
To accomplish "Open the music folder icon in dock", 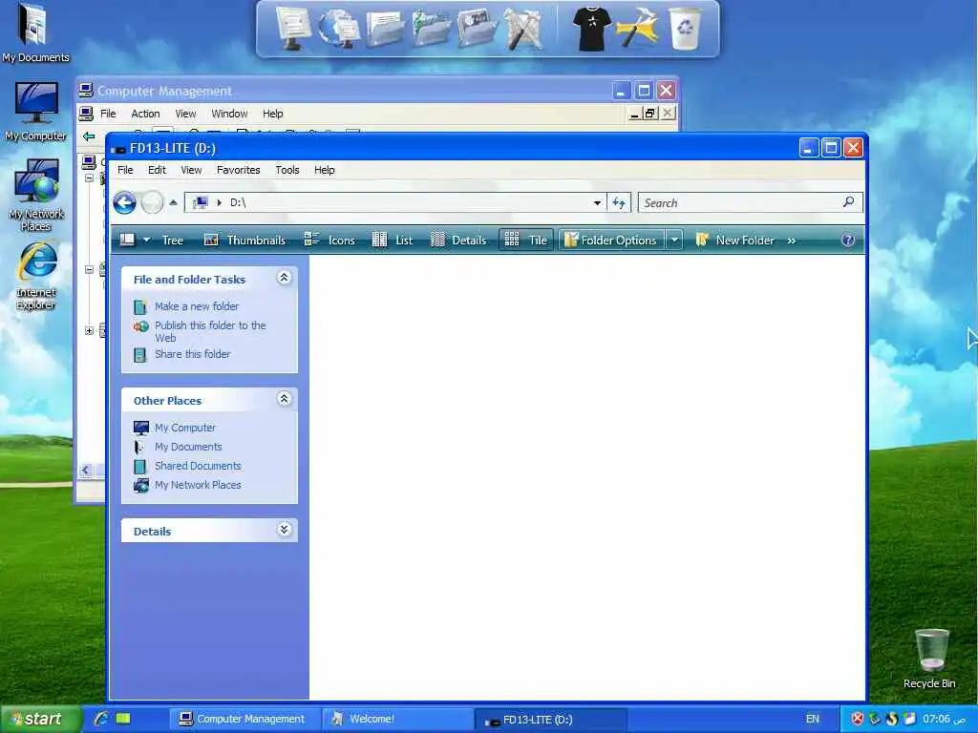I will click(431, 28).
